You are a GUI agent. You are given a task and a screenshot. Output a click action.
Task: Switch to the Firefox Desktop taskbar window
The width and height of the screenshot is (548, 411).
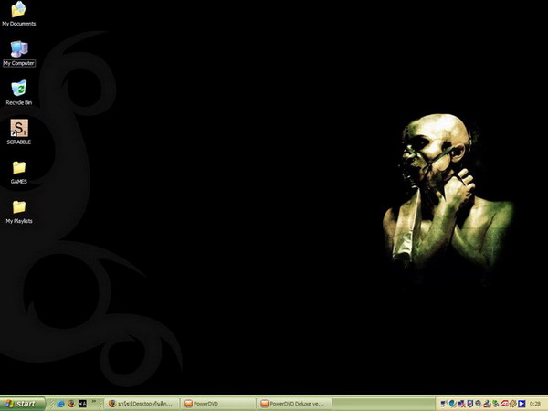(x=142, y=404)
